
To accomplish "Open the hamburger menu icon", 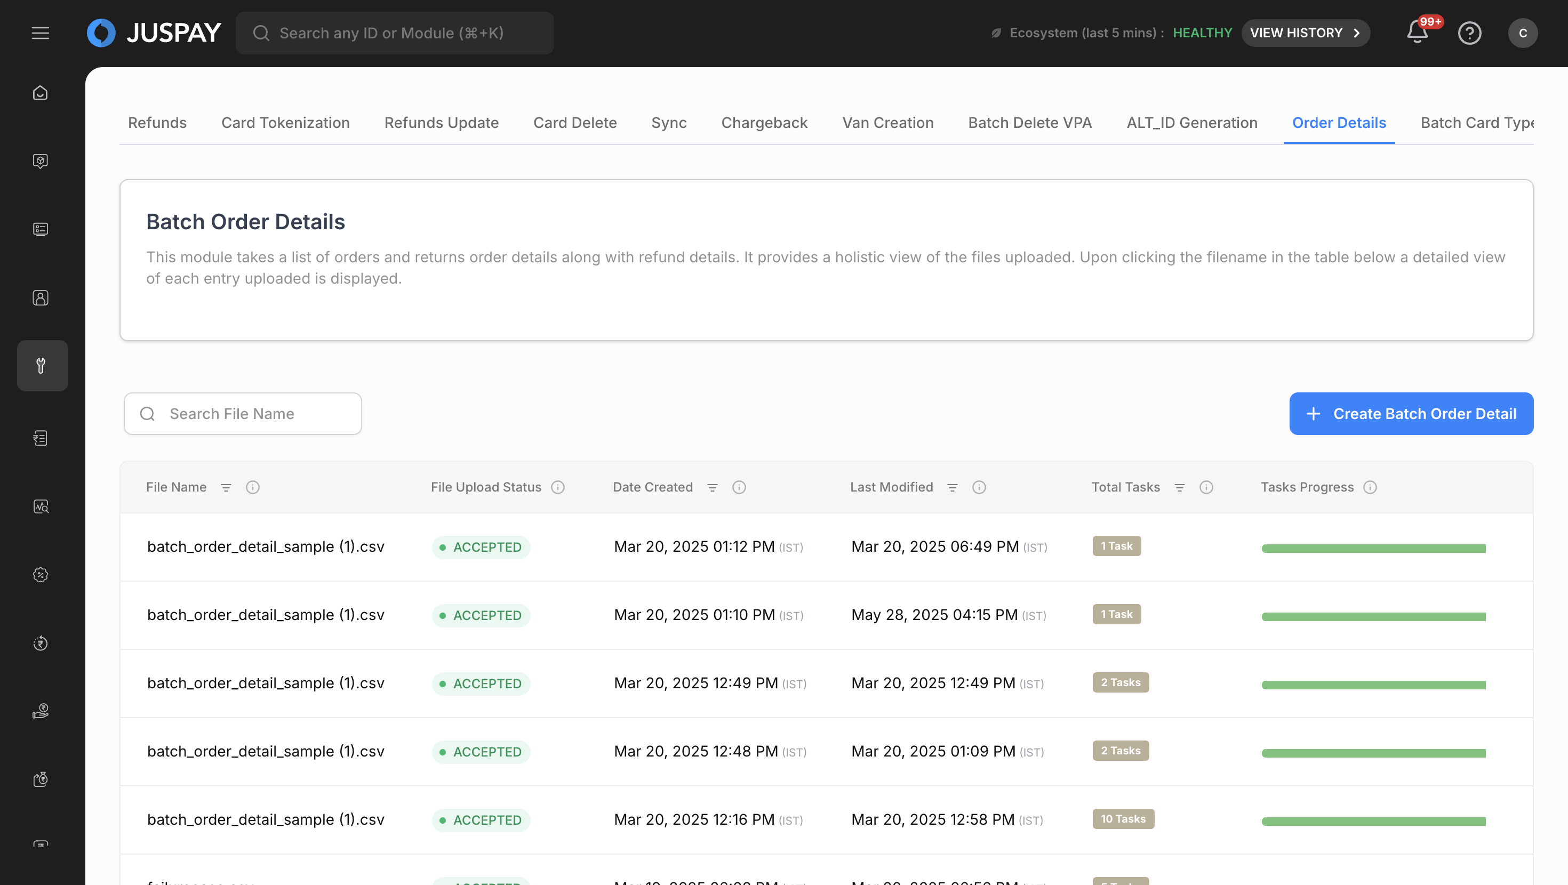I will click(x=40, y=33).
